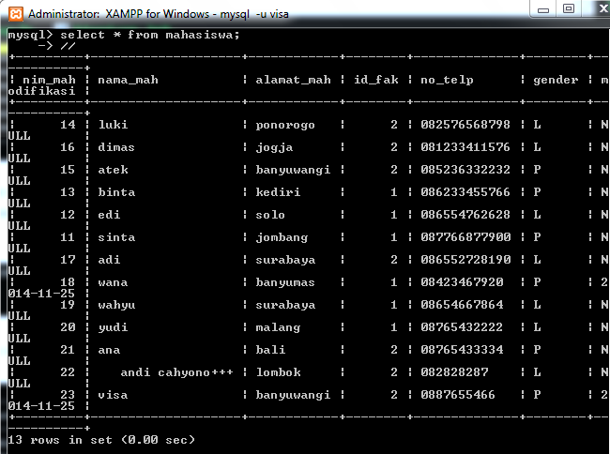Click the address 'jogja'

(x=274, y=147)
